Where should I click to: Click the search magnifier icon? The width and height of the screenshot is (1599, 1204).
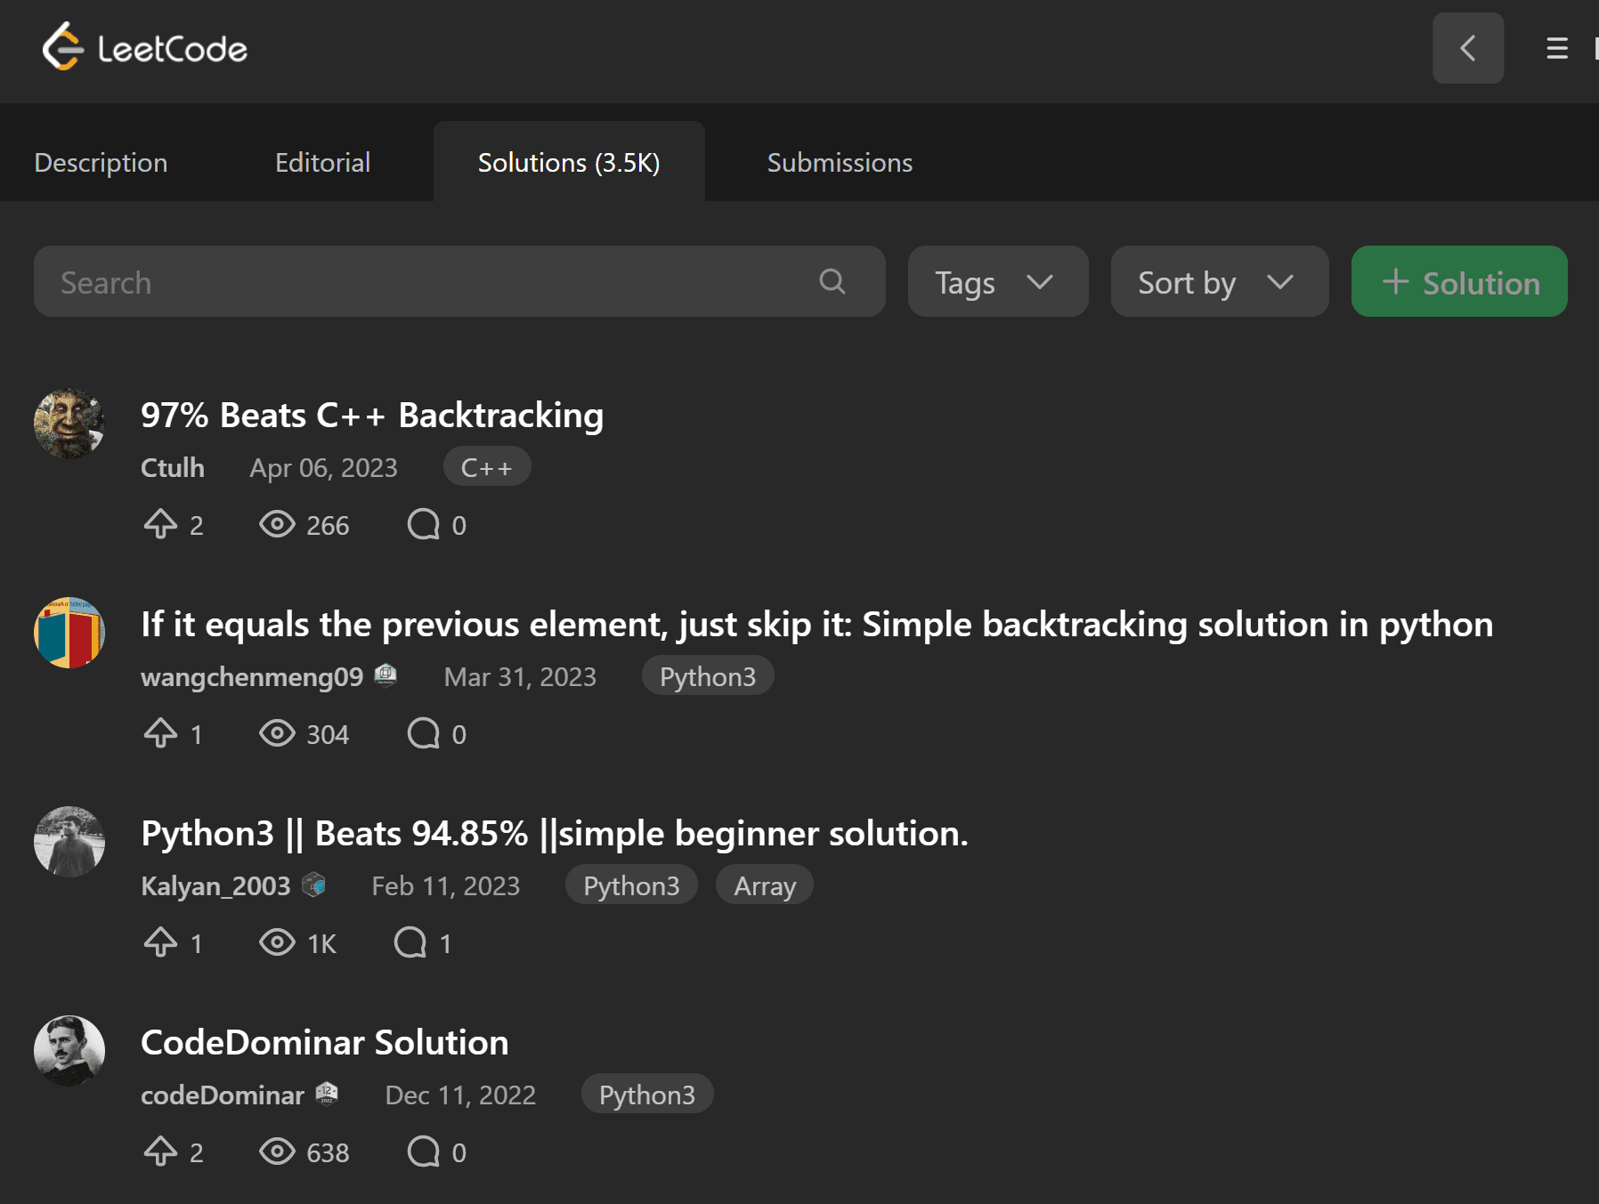[x=831, y=281]
